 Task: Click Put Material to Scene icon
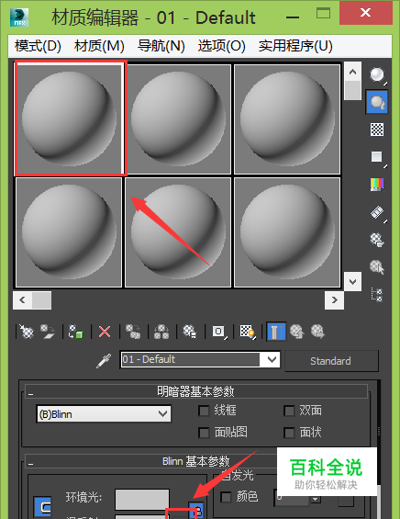[x=48, y=332]
